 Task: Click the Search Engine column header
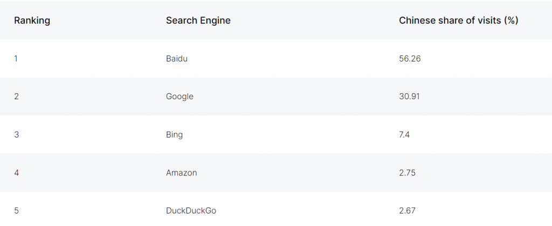pos(198,20)
